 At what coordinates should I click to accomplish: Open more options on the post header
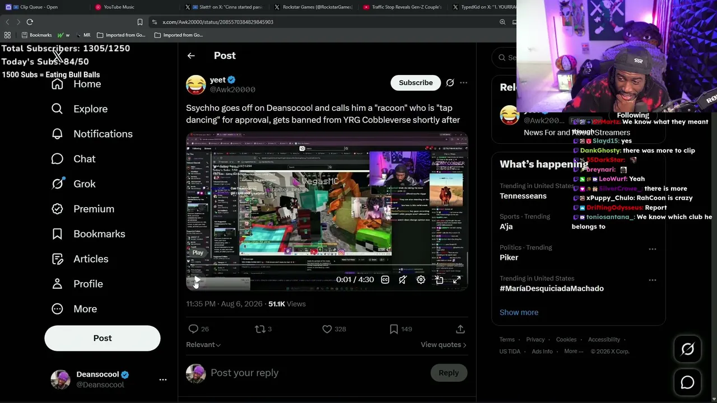click(463, 83)
